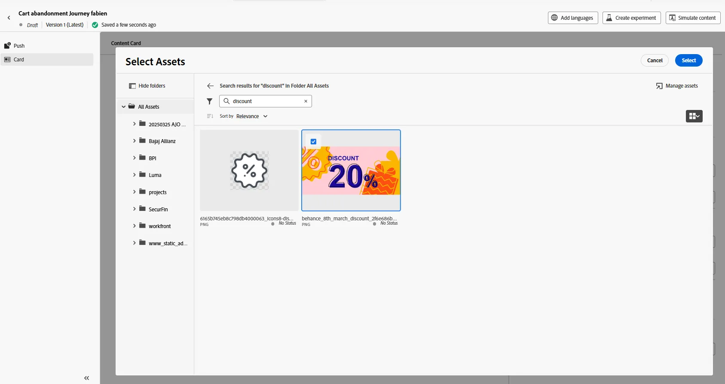Viewport: 725px width, 384px height.
Task: Click Create experiment button
Action: (631, 18)
